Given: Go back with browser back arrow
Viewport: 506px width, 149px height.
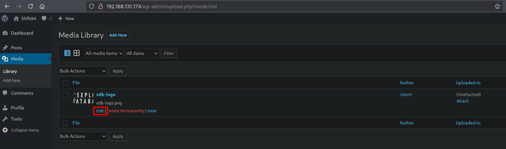Looking at the screenshot, I should pos(7,6).
